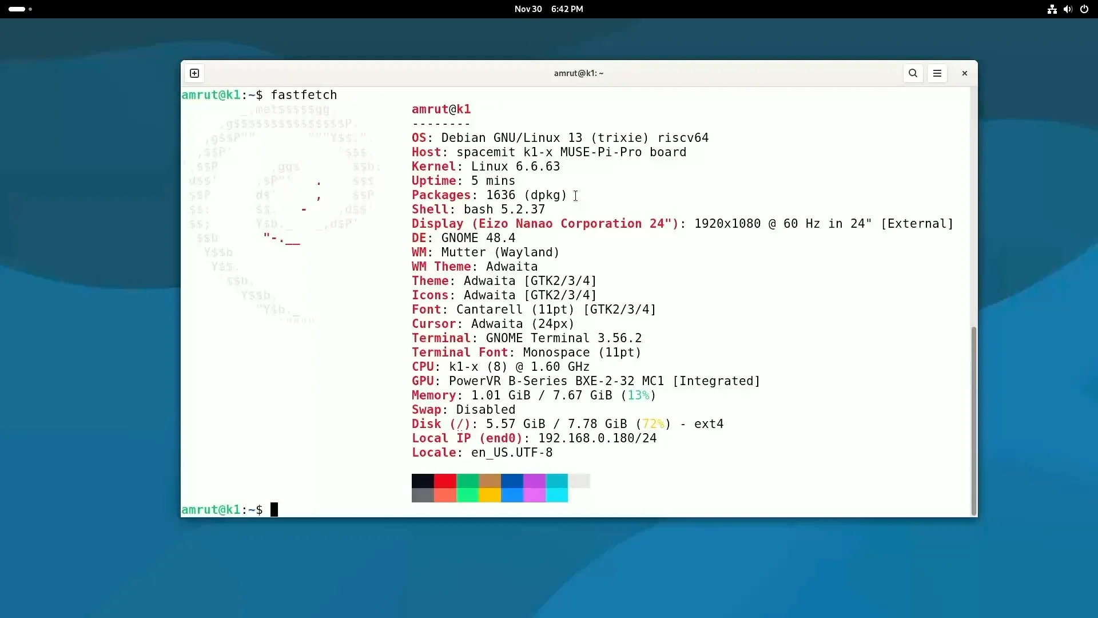Click the power icon in the top bar

point(1084,9)
